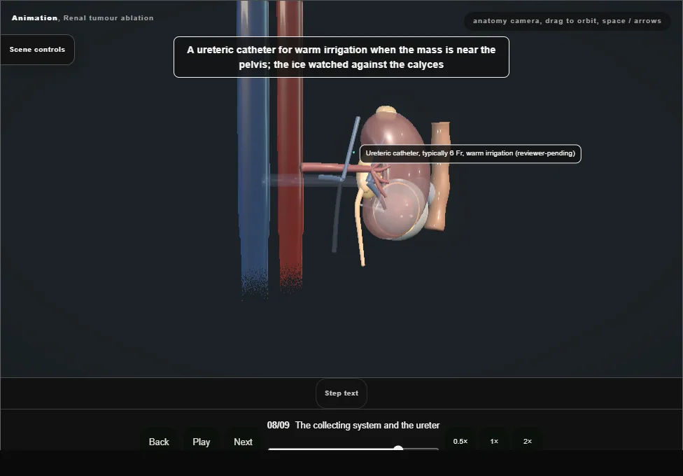Click Play to run the animation

pyautogui.click(x=202, y=442)
